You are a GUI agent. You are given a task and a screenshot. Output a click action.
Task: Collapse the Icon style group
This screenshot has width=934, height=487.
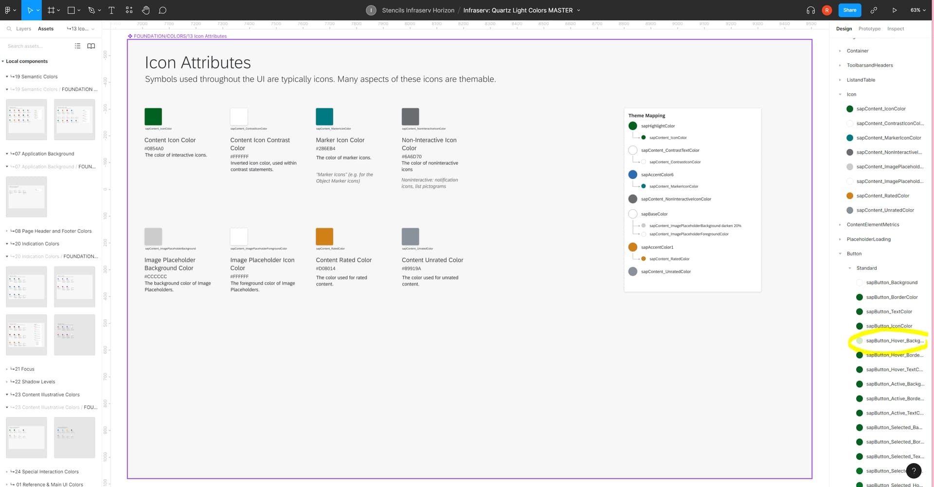pyautogui.click(x=840, y=94)
